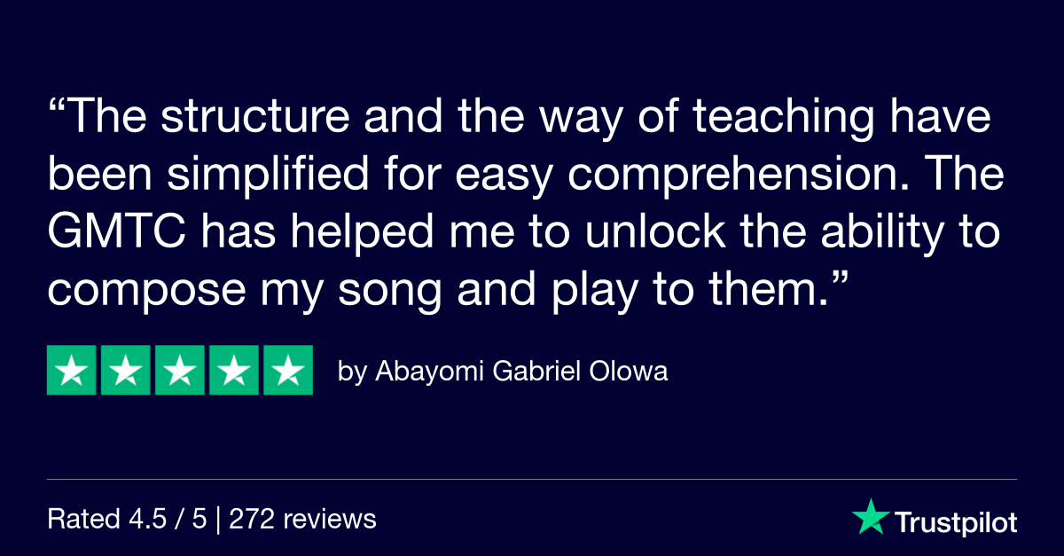Click the Trustpilot wordmark text

(955, 522)
